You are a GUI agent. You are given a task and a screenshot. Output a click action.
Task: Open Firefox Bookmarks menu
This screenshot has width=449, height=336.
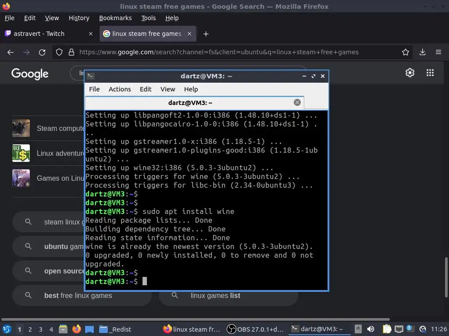[x=115, y=18]
